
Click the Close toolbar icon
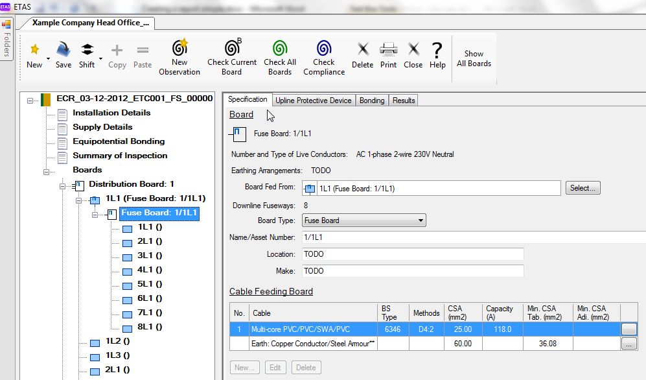click(413, 49)
